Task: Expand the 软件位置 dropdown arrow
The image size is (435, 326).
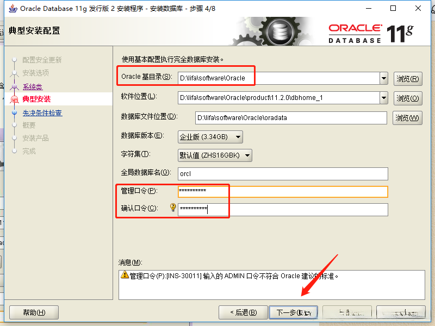Action: pos(384,98)
